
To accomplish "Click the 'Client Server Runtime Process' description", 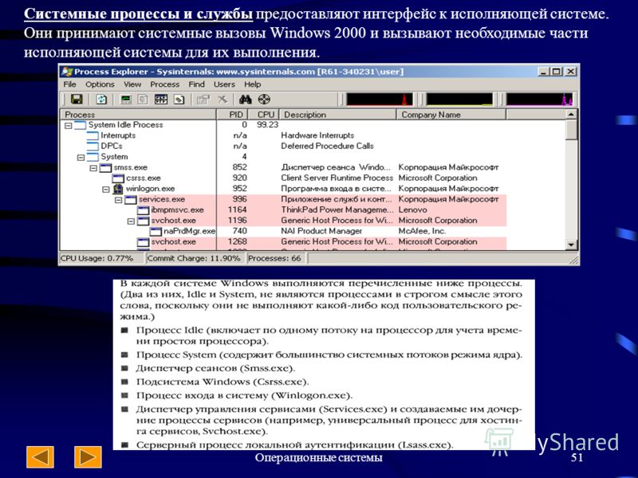I will click(337, 178).
